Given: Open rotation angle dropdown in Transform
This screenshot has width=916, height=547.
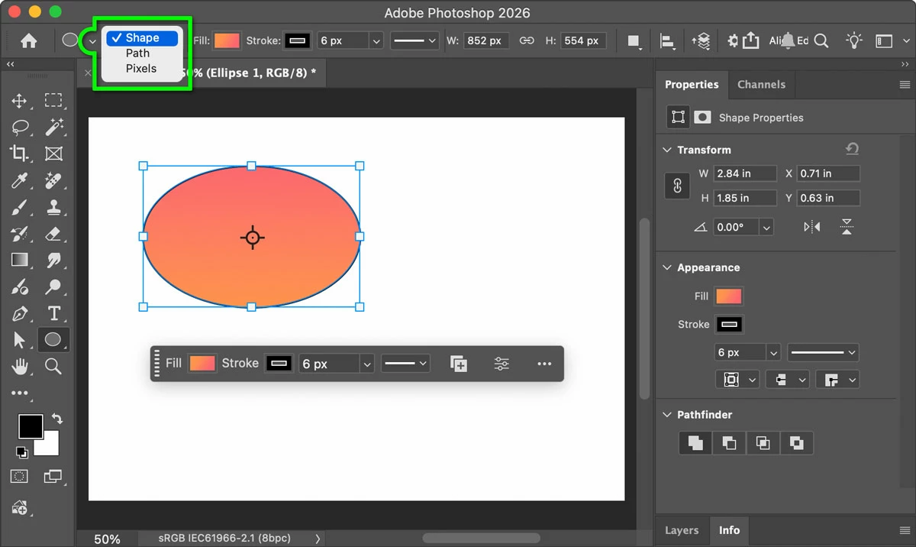Looking at the screenshot, I should click(x=766, y=227).
